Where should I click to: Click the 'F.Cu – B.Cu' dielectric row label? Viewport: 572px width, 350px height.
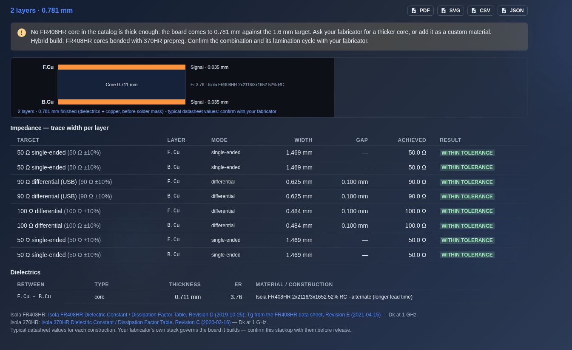34,297
